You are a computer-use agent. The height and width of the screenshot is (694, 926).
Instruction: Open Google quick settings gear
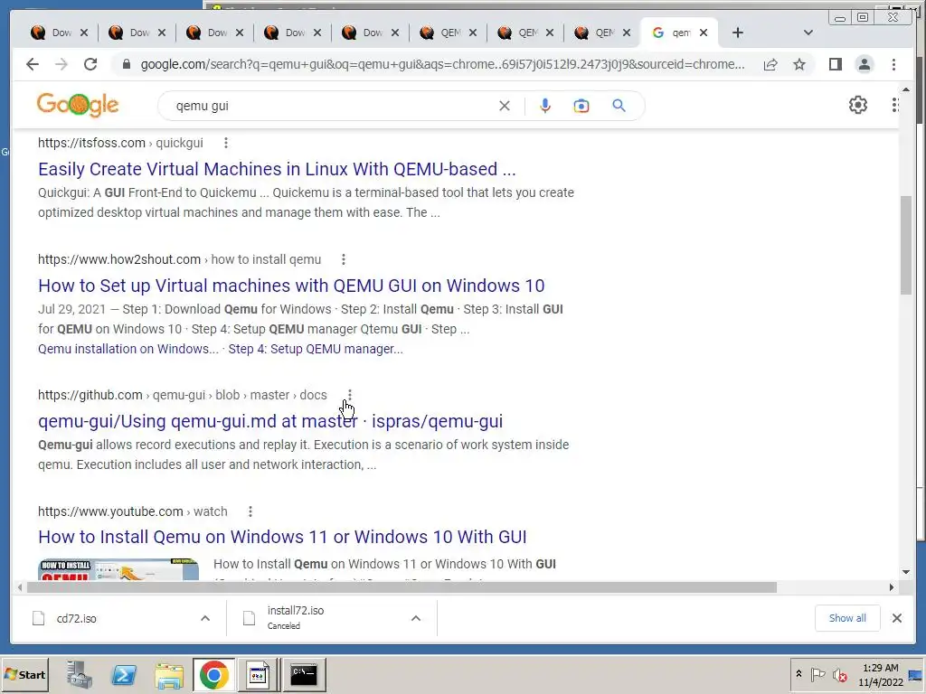click(x=857, y=105)
